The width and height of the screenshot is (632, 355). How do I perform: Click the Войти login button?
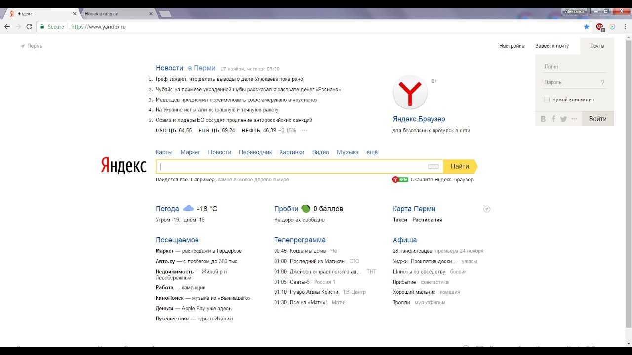coord(597,119)
